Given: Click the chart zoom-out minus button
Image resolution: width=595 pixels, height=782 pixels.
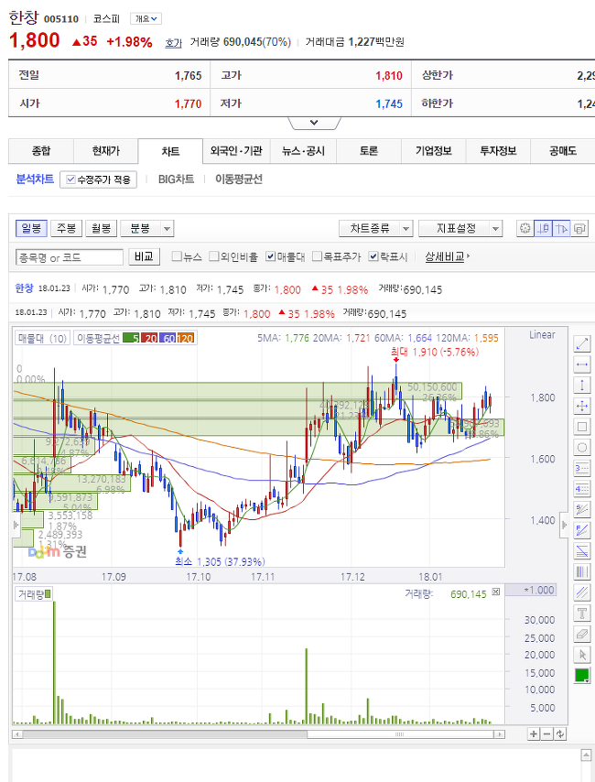Looking at the screenshot, I should [x=547, y=733].
